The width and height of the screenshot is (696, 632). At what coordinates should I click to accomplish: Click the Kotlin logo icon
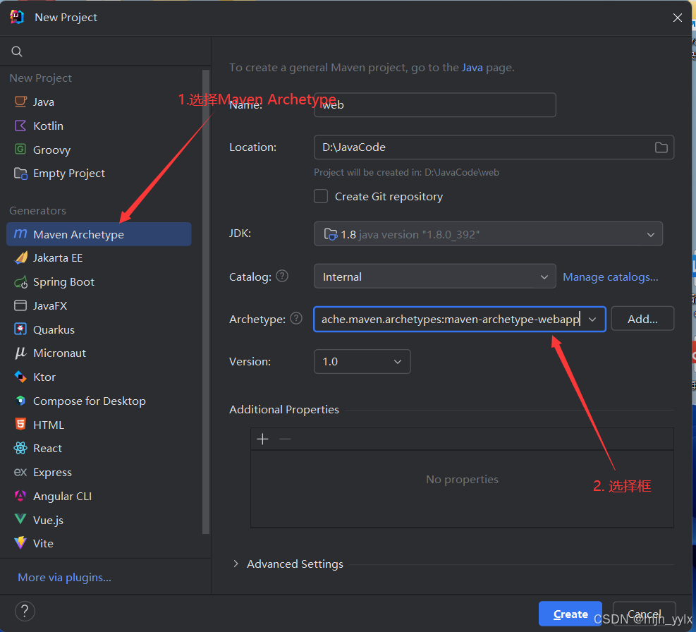click(x=20, y=126)
